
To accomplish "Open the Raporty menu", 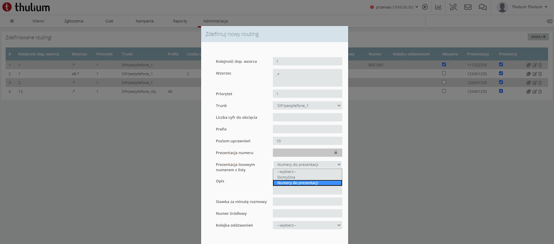I will 180,21.
